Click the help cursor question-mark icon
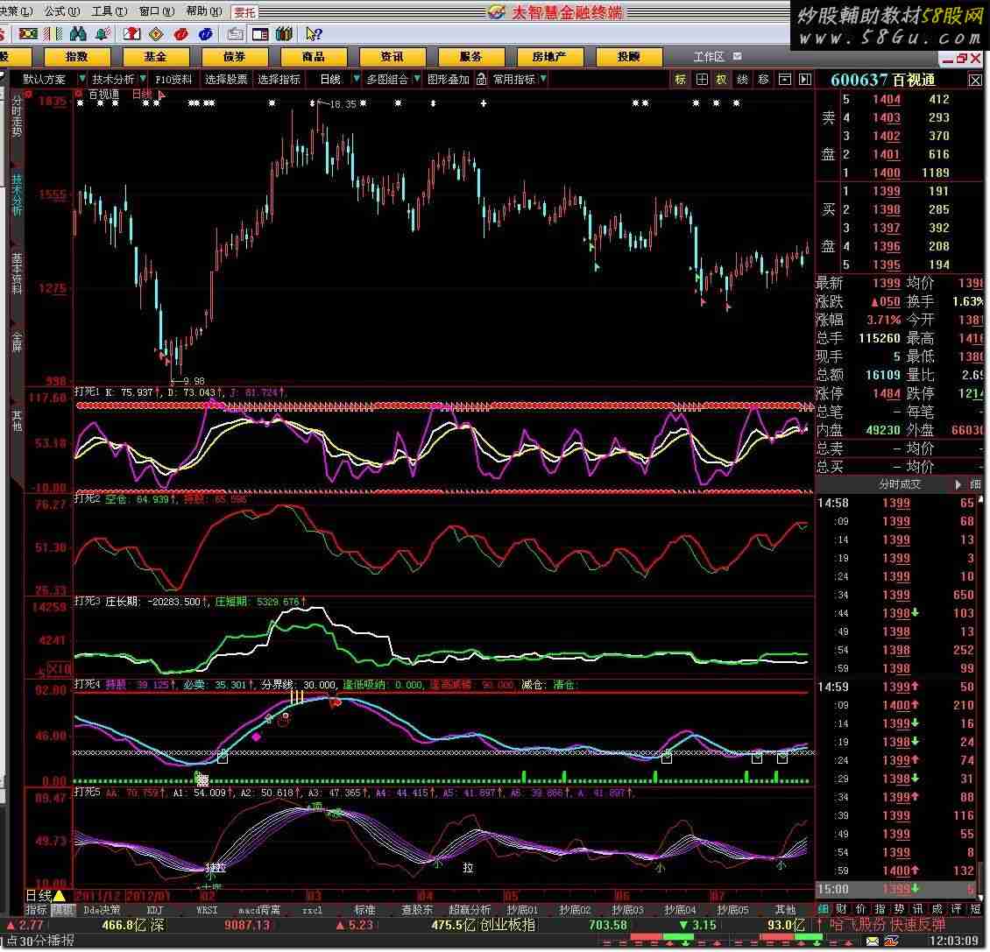This screenshot has height=952, width=990. 313,34
